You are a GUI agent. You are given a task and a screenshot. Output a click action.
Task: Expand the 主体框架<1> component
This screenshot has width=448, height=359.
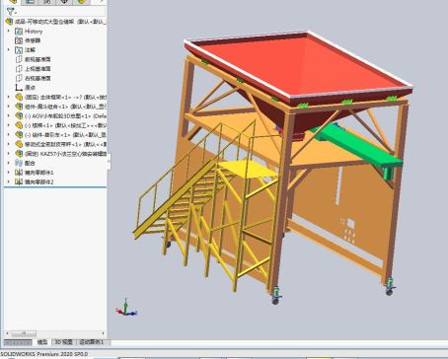point(9,97)
